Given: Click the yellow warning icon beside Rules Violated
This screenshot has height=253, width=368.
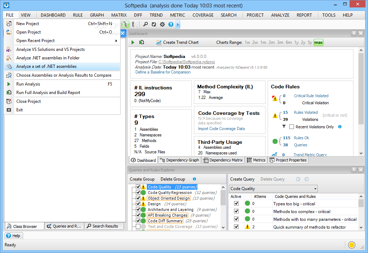Looking at the screenshot, I should [x=275, y=116].
